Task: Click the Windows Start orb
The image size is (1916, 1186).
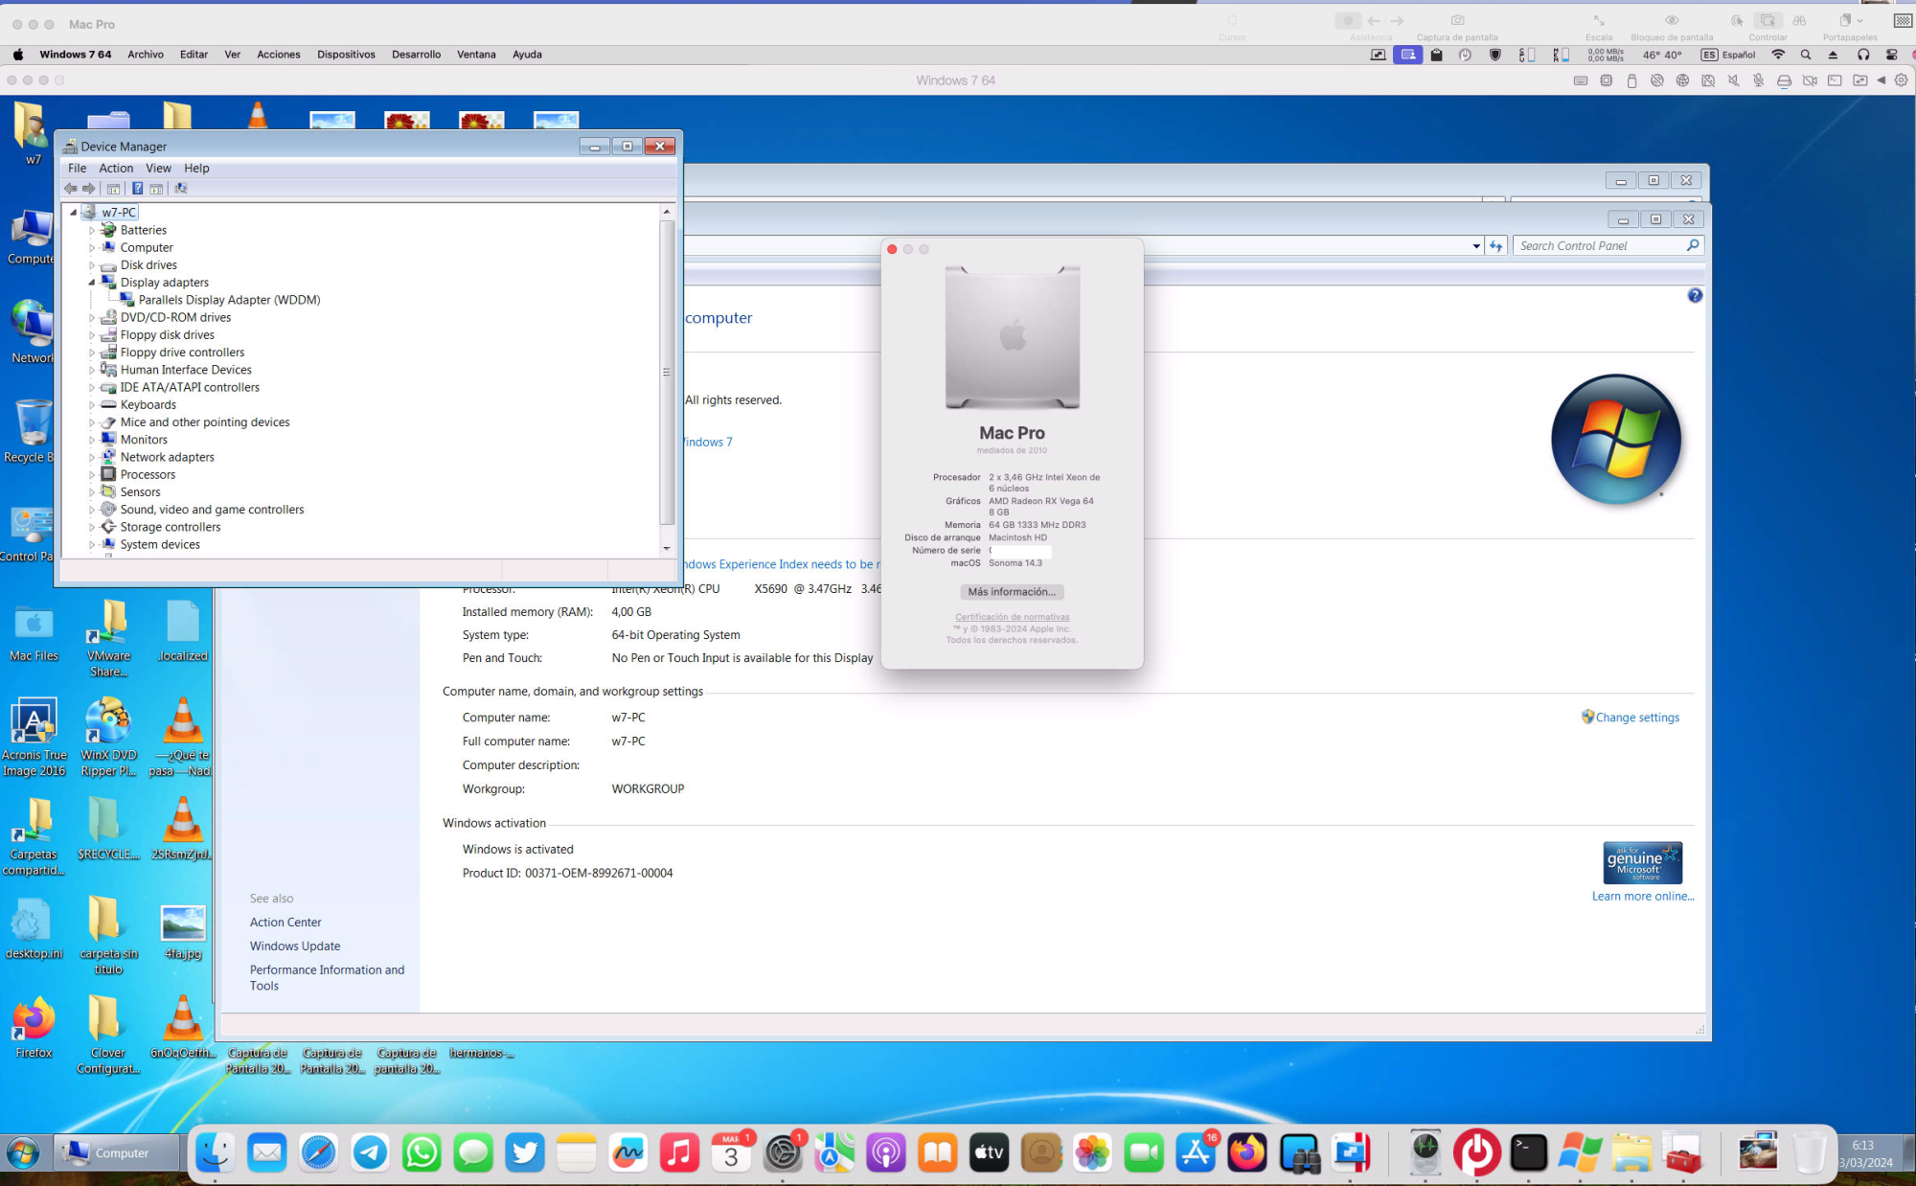Action: pyautogui.click(x=23, y=1153)
